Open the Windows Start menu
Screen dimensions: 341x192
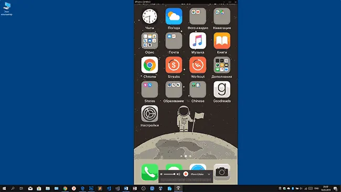point(4,188)
